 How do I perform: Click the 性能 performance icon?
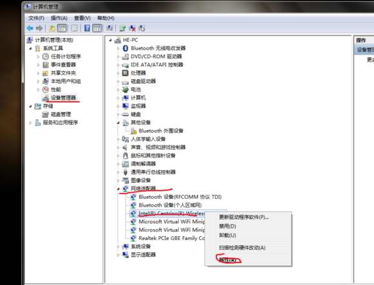[45, 89]
